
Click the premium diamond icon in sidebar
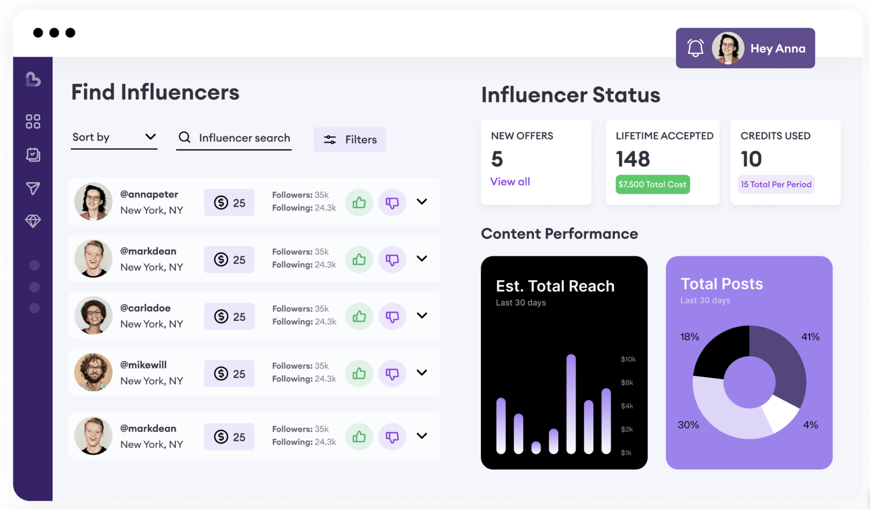coord(33,221)
